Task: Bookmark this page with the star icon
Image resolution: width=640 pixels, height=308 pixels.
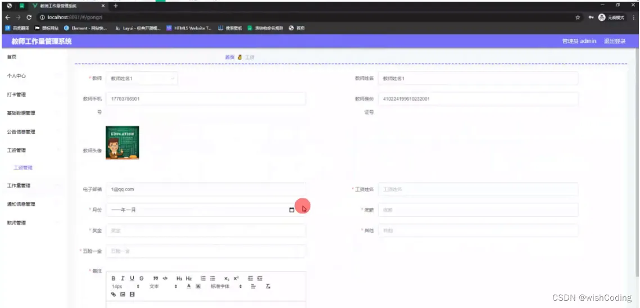Action: tap(578, 17)
